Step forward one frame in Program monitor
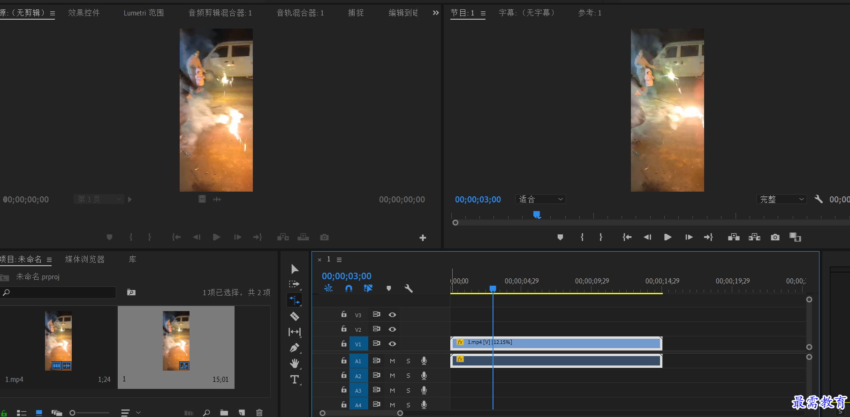850x417 pixels. (x=689, y=238)
